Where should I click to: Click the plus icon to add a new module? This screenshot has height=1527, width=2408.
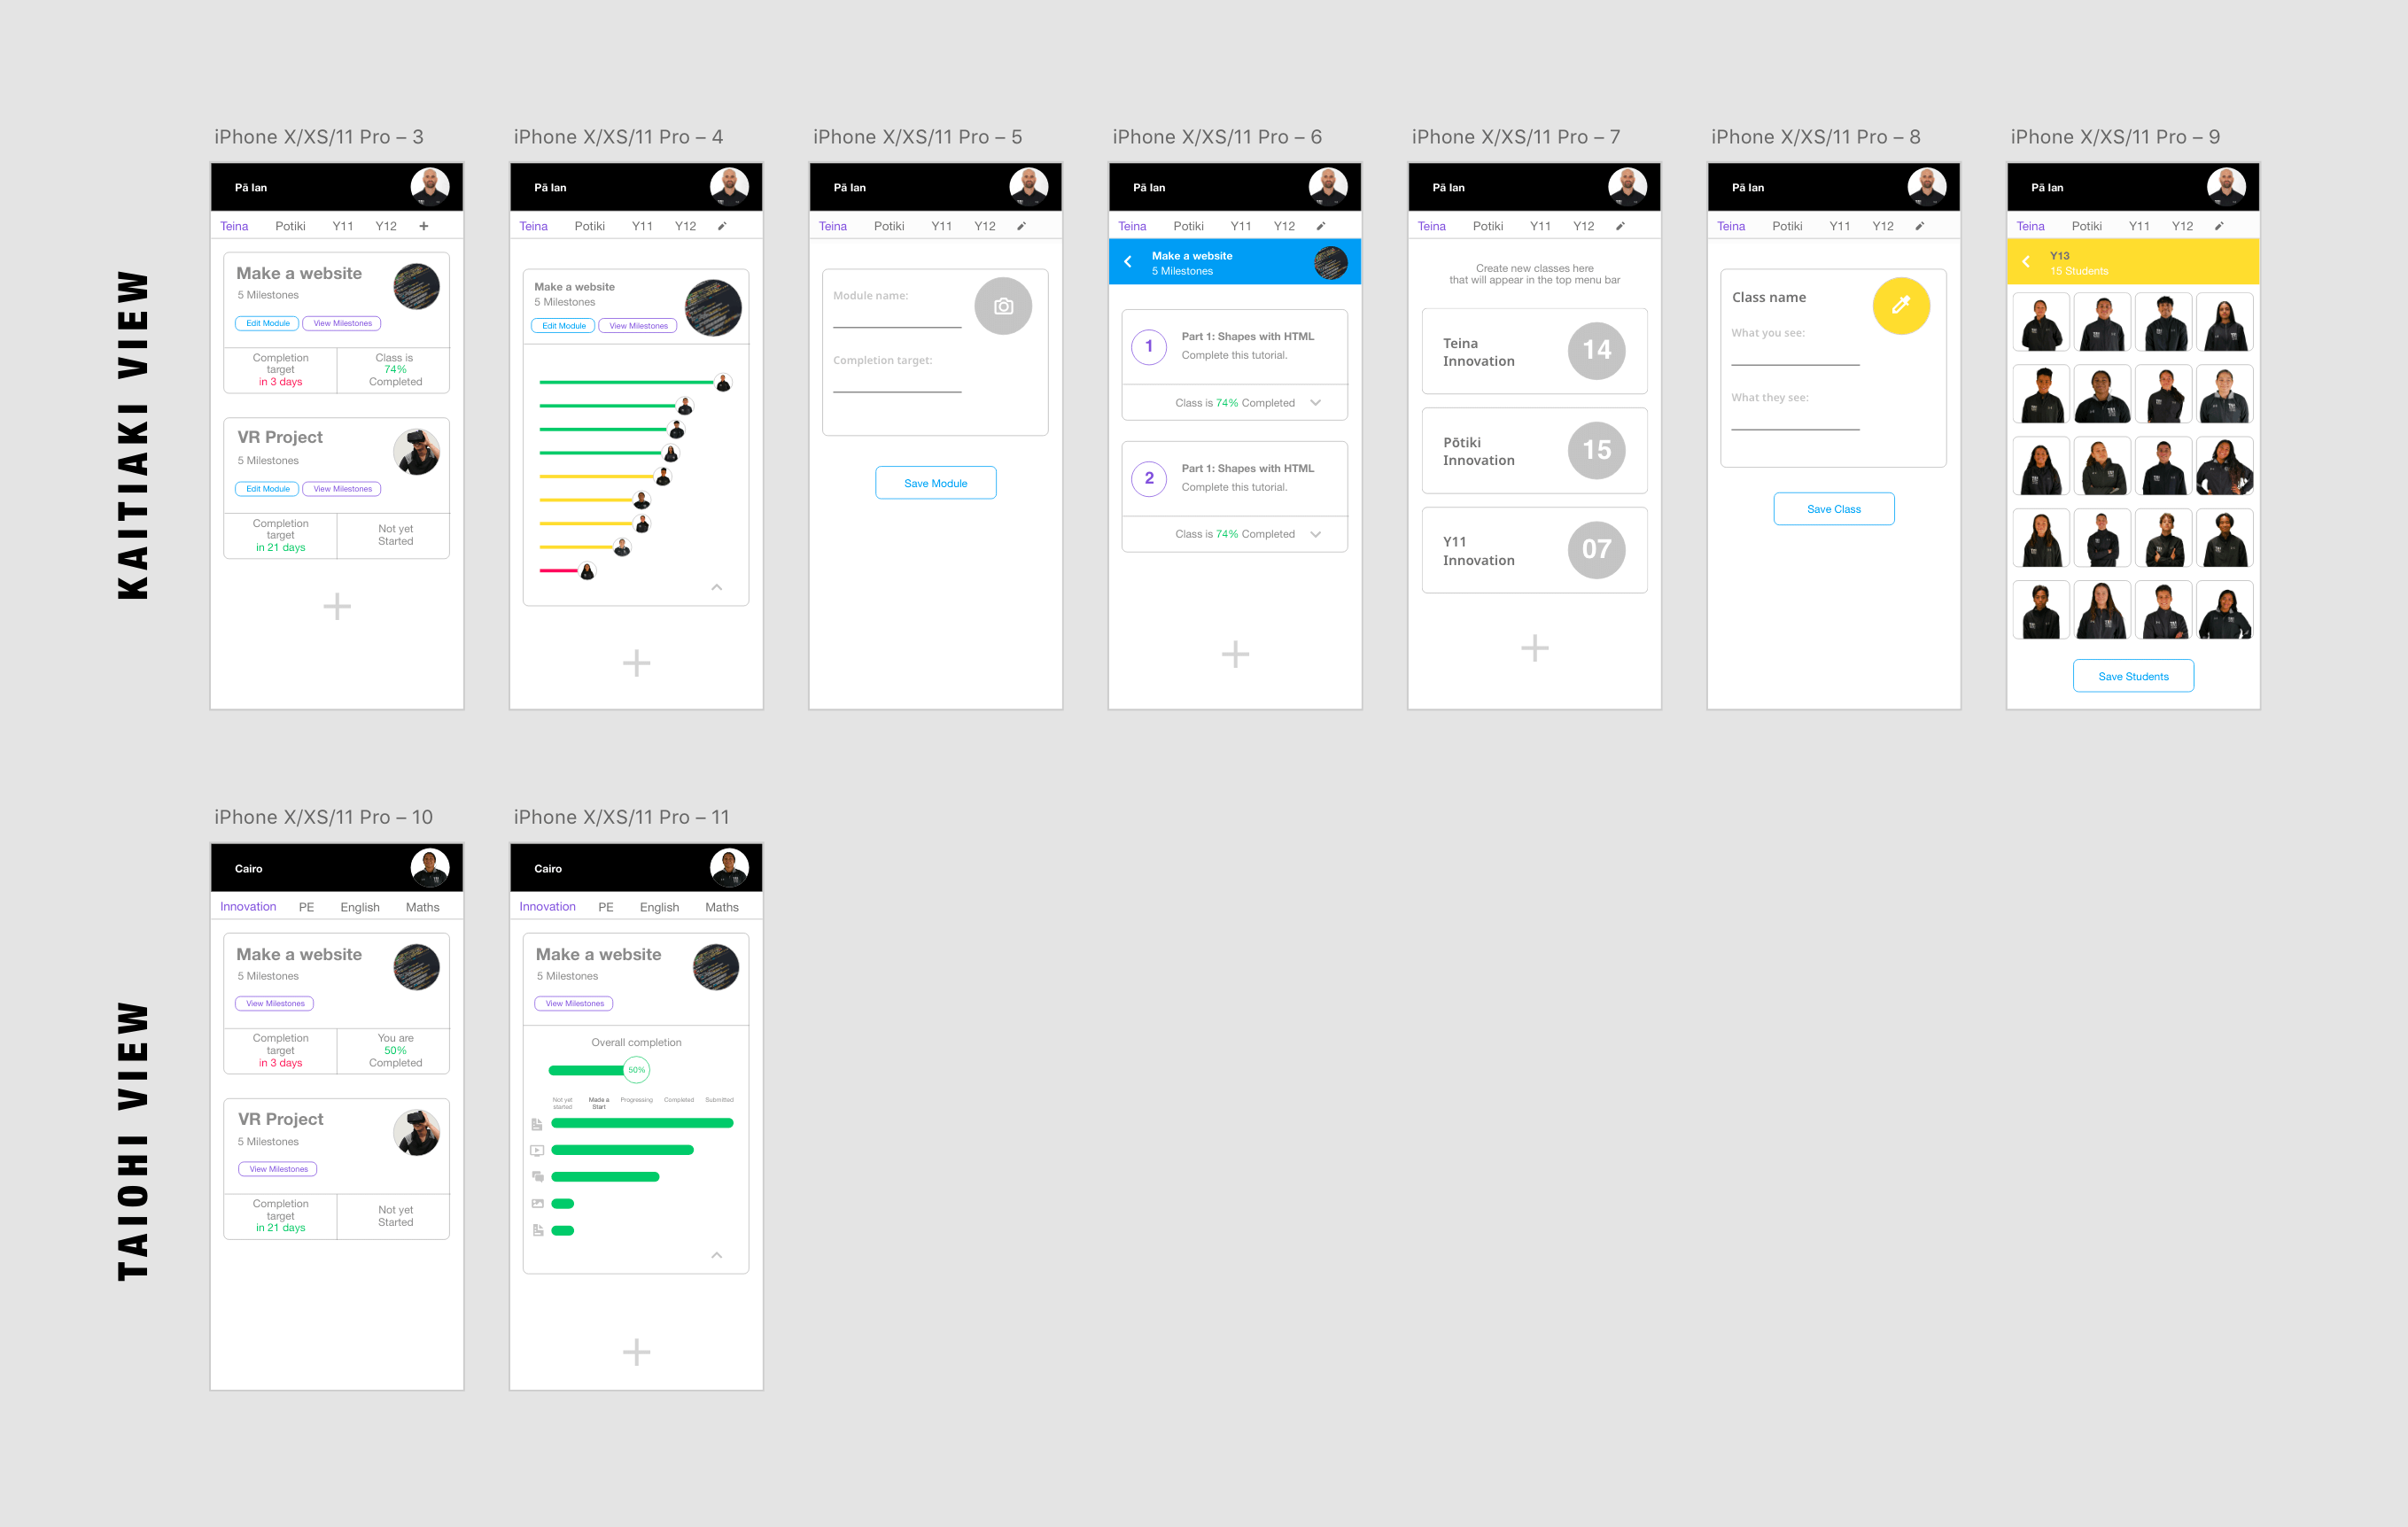(x=337, y=608)
